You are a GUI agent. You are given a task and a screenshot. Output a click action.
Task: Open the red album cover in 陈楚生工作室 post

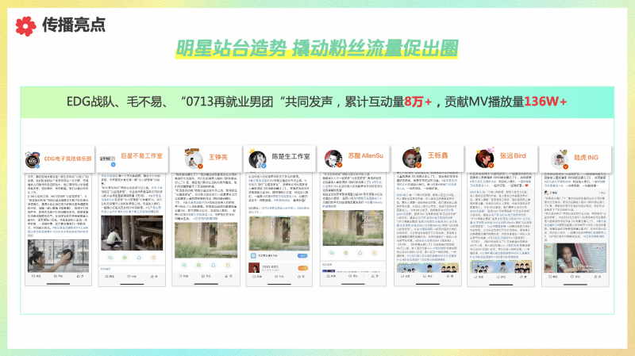point(254,268)
